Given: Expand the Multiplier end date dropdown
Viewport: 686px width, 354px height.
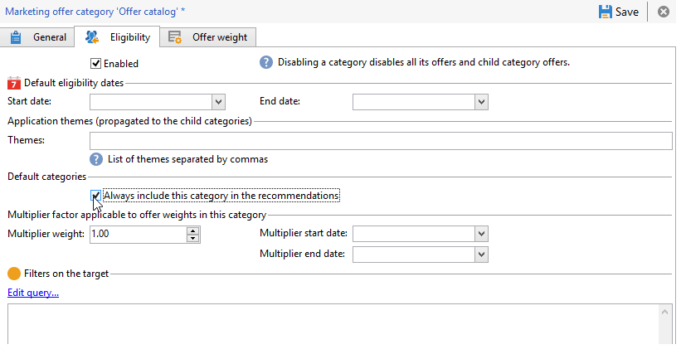Looking at the screenshot, I should (x=481, y=255).
